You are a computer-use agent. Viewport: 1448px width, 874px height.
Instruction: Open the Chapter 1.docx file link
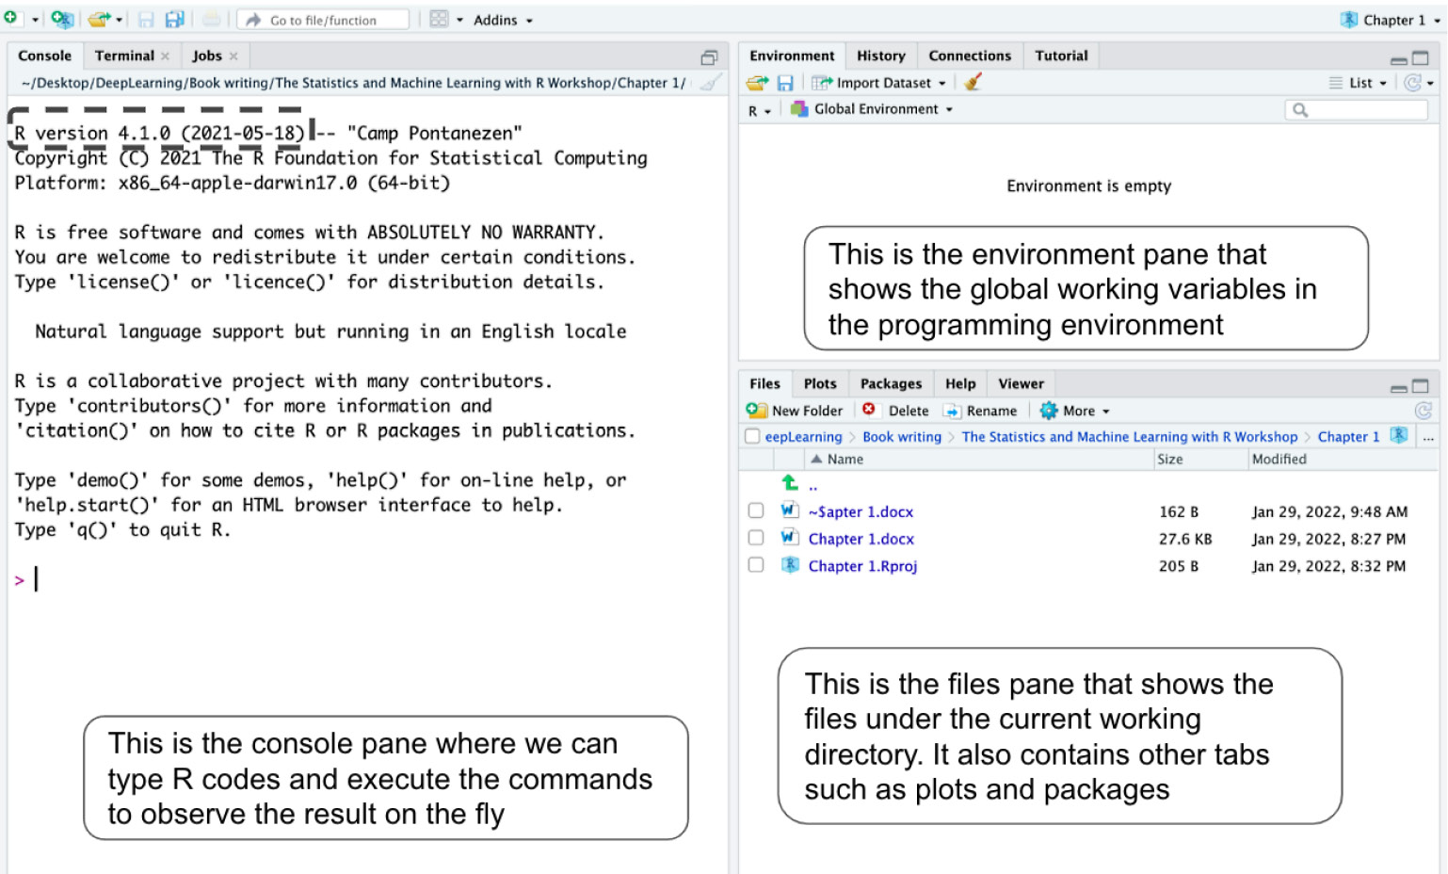tap(861, 539)
